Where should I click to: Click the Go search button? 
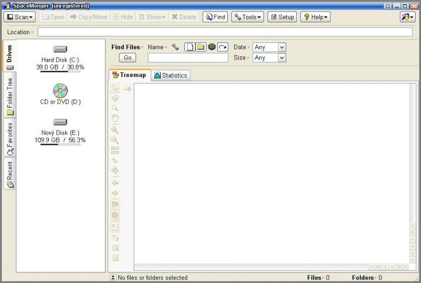[128, 58]
